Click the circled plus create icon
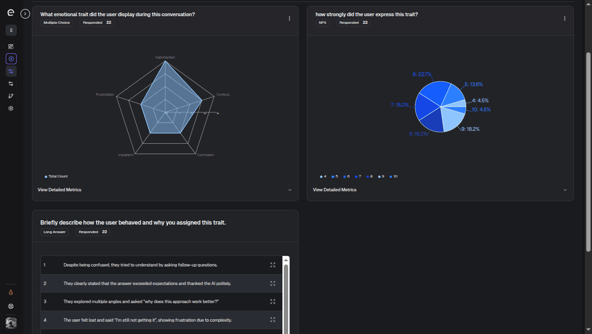Viewport: 592px width, 334px height. tap(11, 59)
